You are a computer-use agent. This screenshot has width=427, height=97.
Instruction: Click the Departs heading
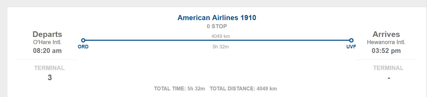pyautogui.click(x=47, y=34)
